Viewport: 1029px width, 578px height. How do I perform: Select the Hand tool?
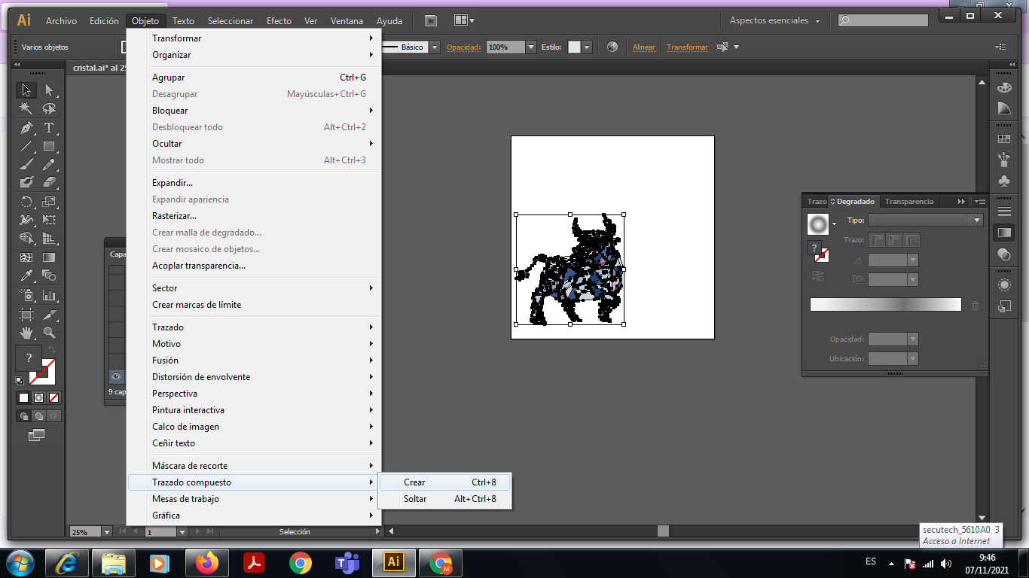pyautogui.click(x=26, y=332)
